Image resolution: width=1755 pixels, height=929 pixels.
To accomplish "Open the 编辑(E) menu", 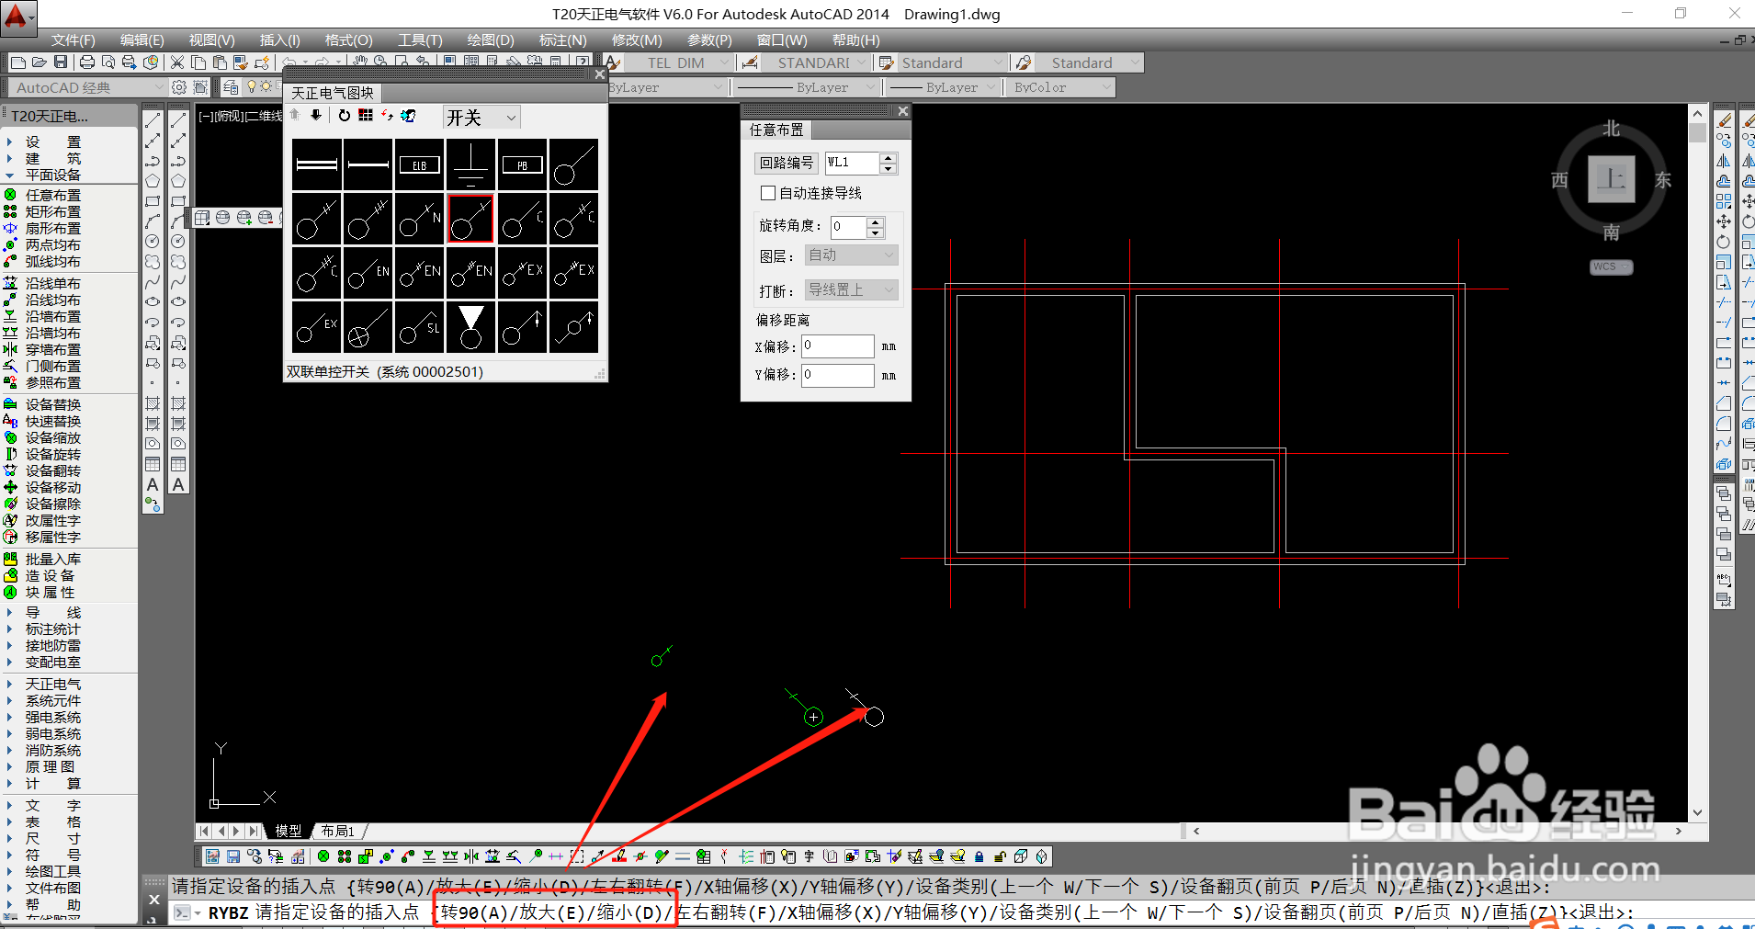I will 142,40.
